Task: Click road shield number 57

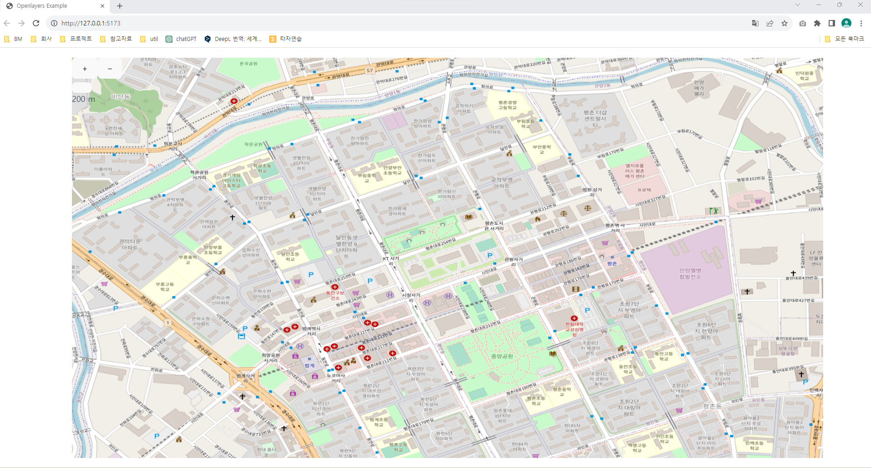Action: click(x=370, y=70)
